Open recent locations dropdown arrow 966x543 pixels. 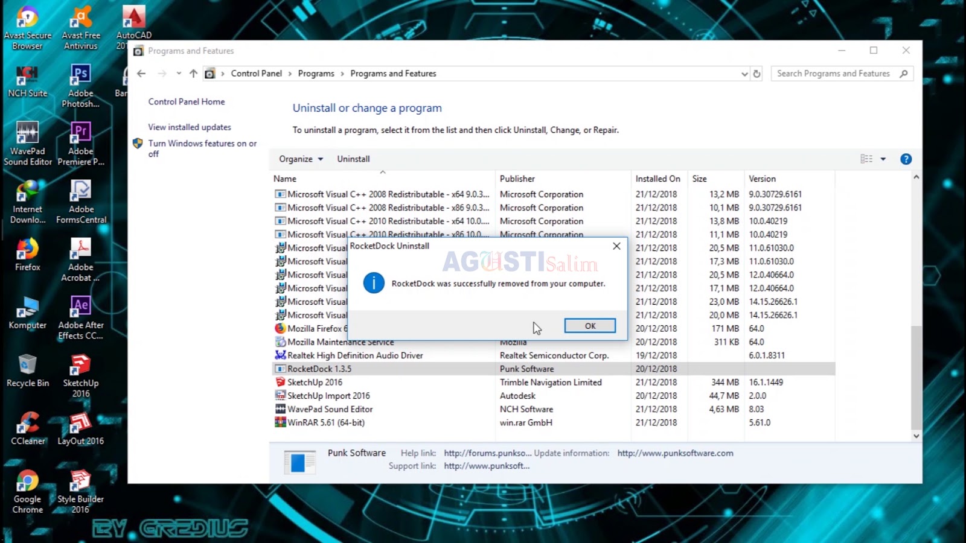(179, 74)
